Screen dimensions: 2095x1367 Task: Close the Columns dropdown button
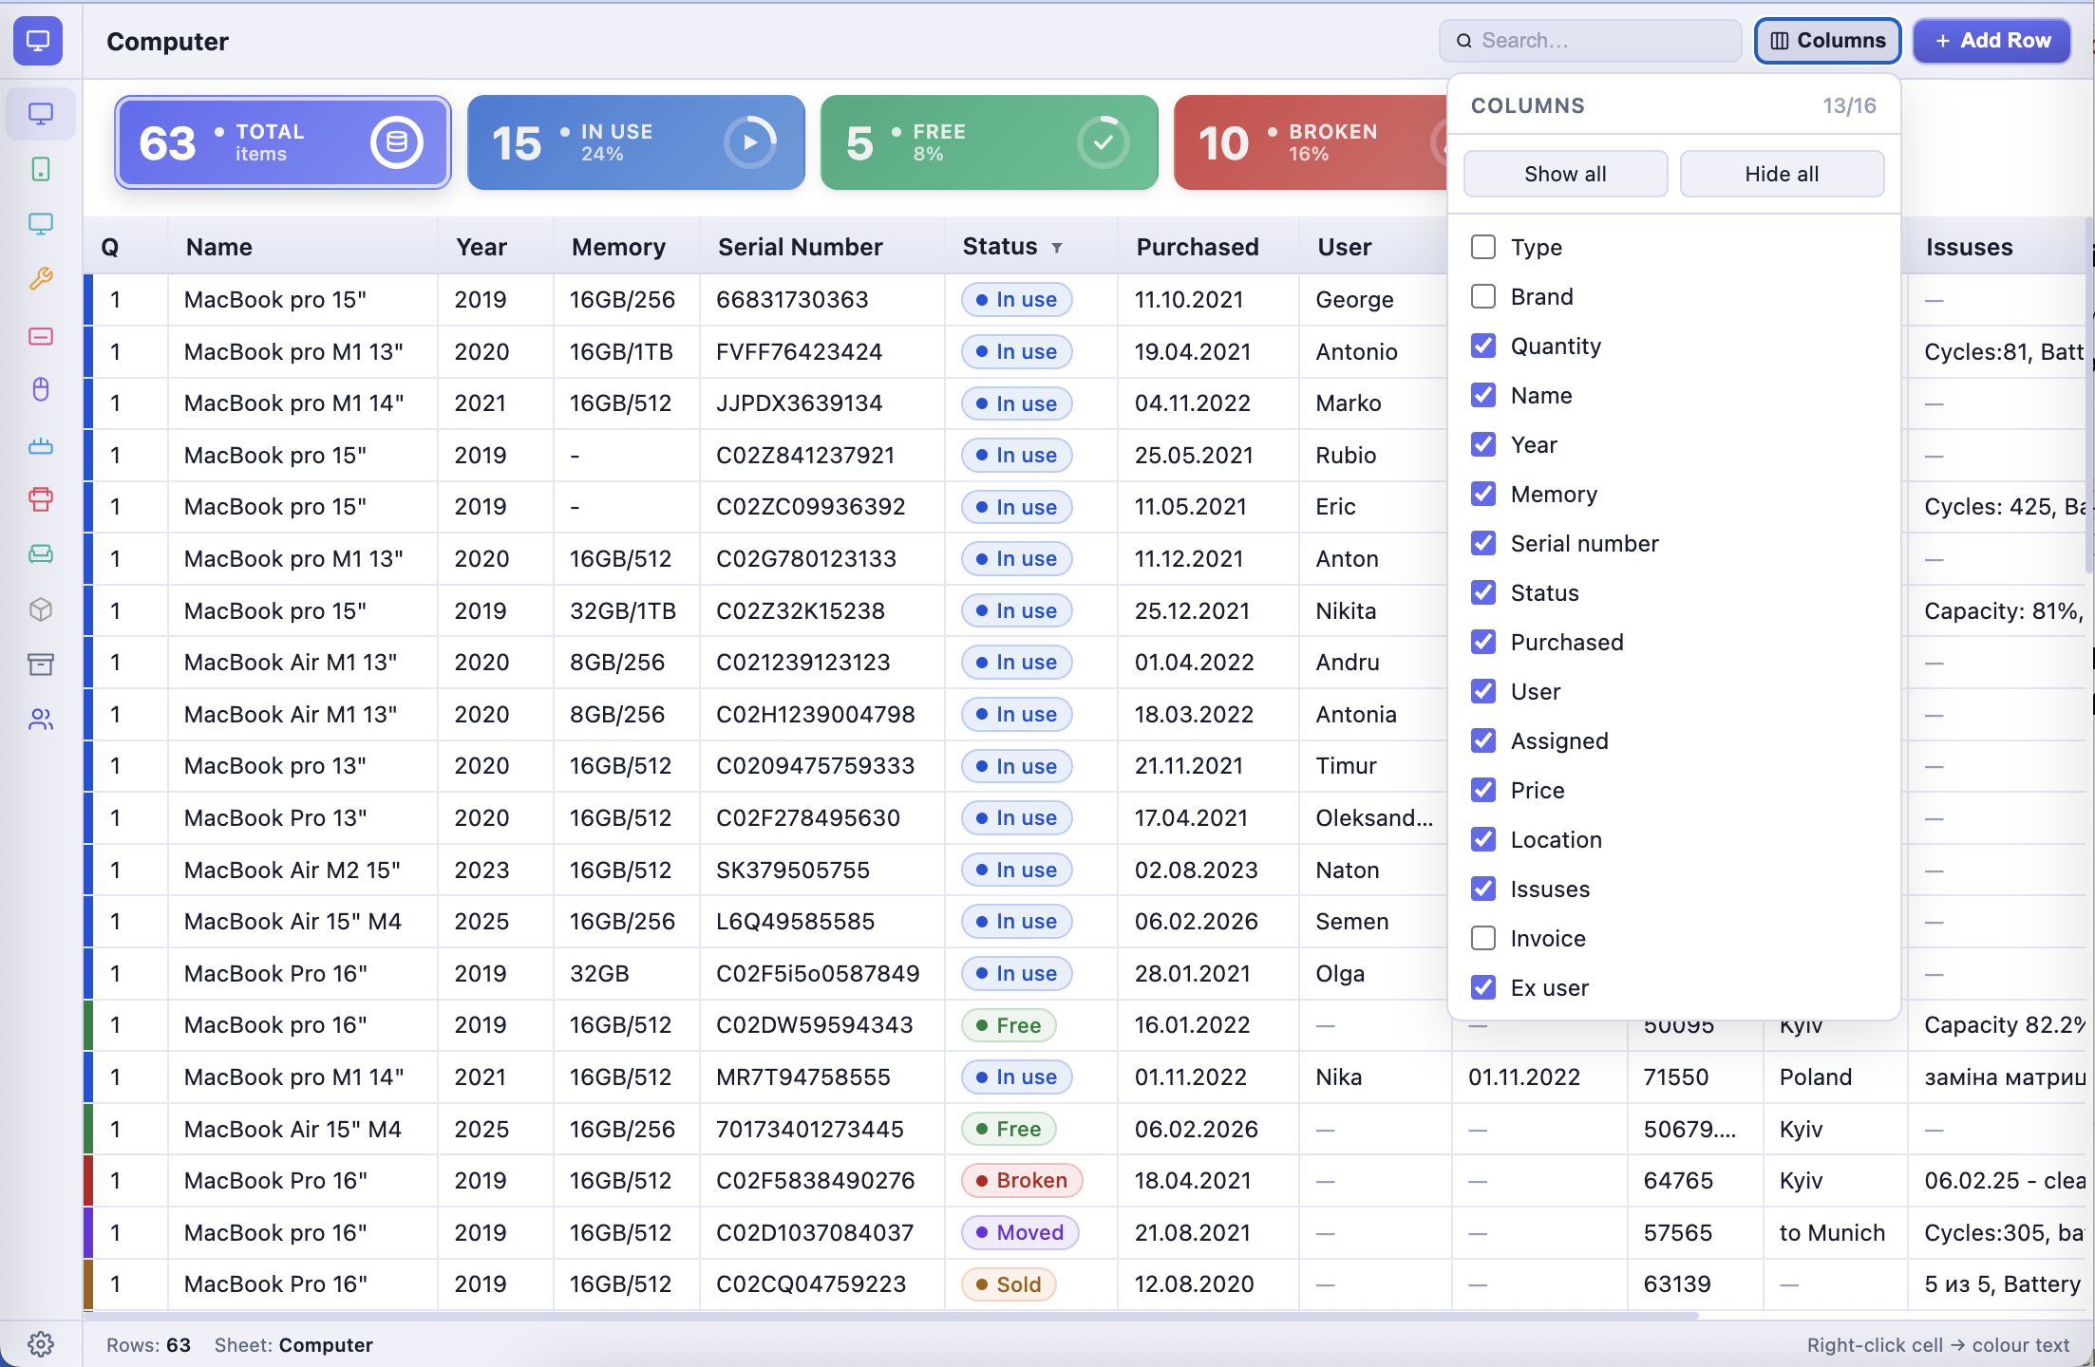click(1827, 41)
